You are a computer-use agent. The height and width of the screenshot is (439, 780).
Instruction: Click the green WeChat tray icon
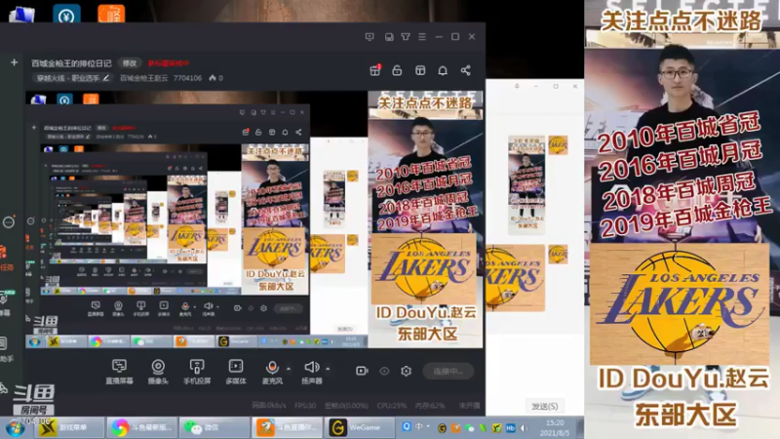[469, 428]
